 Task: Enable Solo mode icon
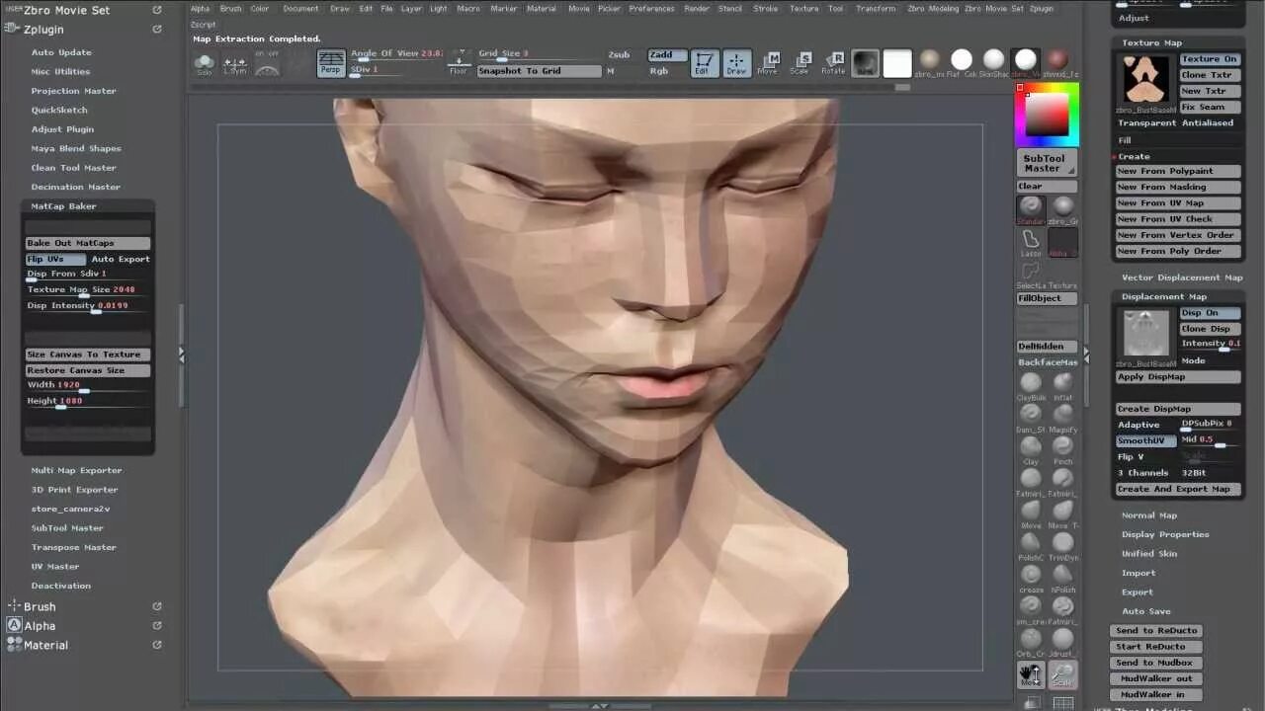pyautogui.click(x=205, y=64)
